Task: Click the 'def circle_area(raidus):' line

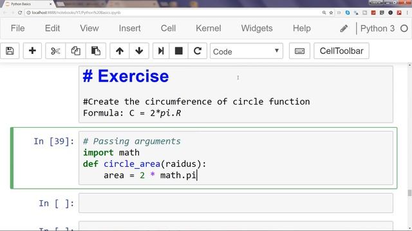Action: click(144, 164)
